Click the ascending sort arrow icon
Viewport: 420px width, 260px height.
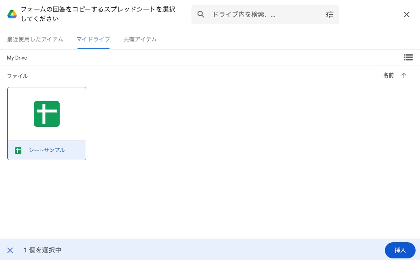[x=404, y=75]
